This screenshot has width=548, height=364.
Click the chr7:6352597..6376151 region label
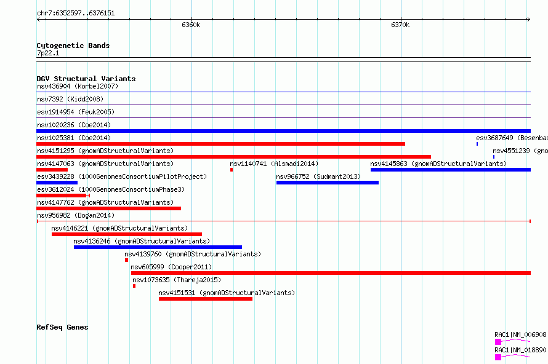[76, 14]
